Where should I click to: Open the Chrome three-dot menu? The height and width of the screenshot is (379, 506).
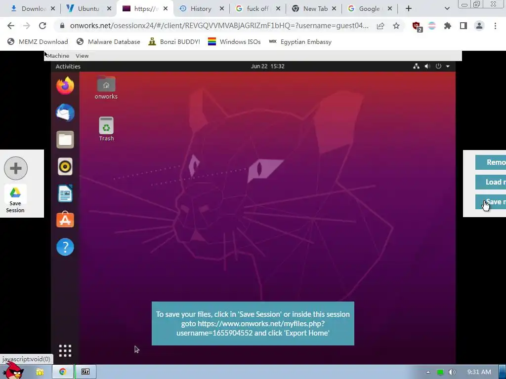pos(495,26)
